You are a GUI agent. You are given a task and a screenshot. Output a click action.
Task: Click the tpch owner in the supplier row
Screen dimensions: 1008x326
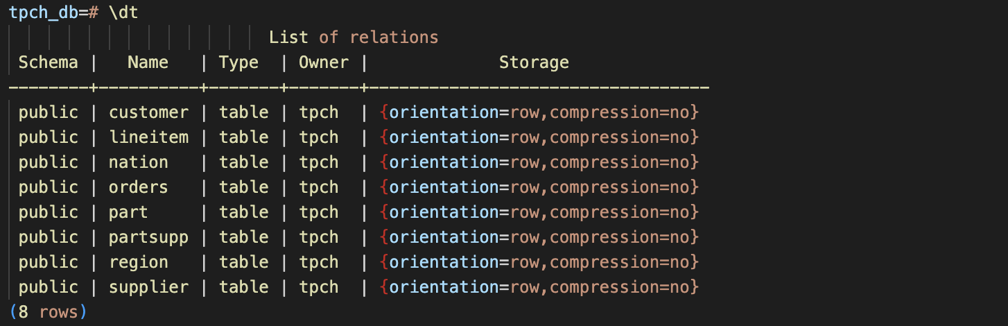[x=319, y=287]
